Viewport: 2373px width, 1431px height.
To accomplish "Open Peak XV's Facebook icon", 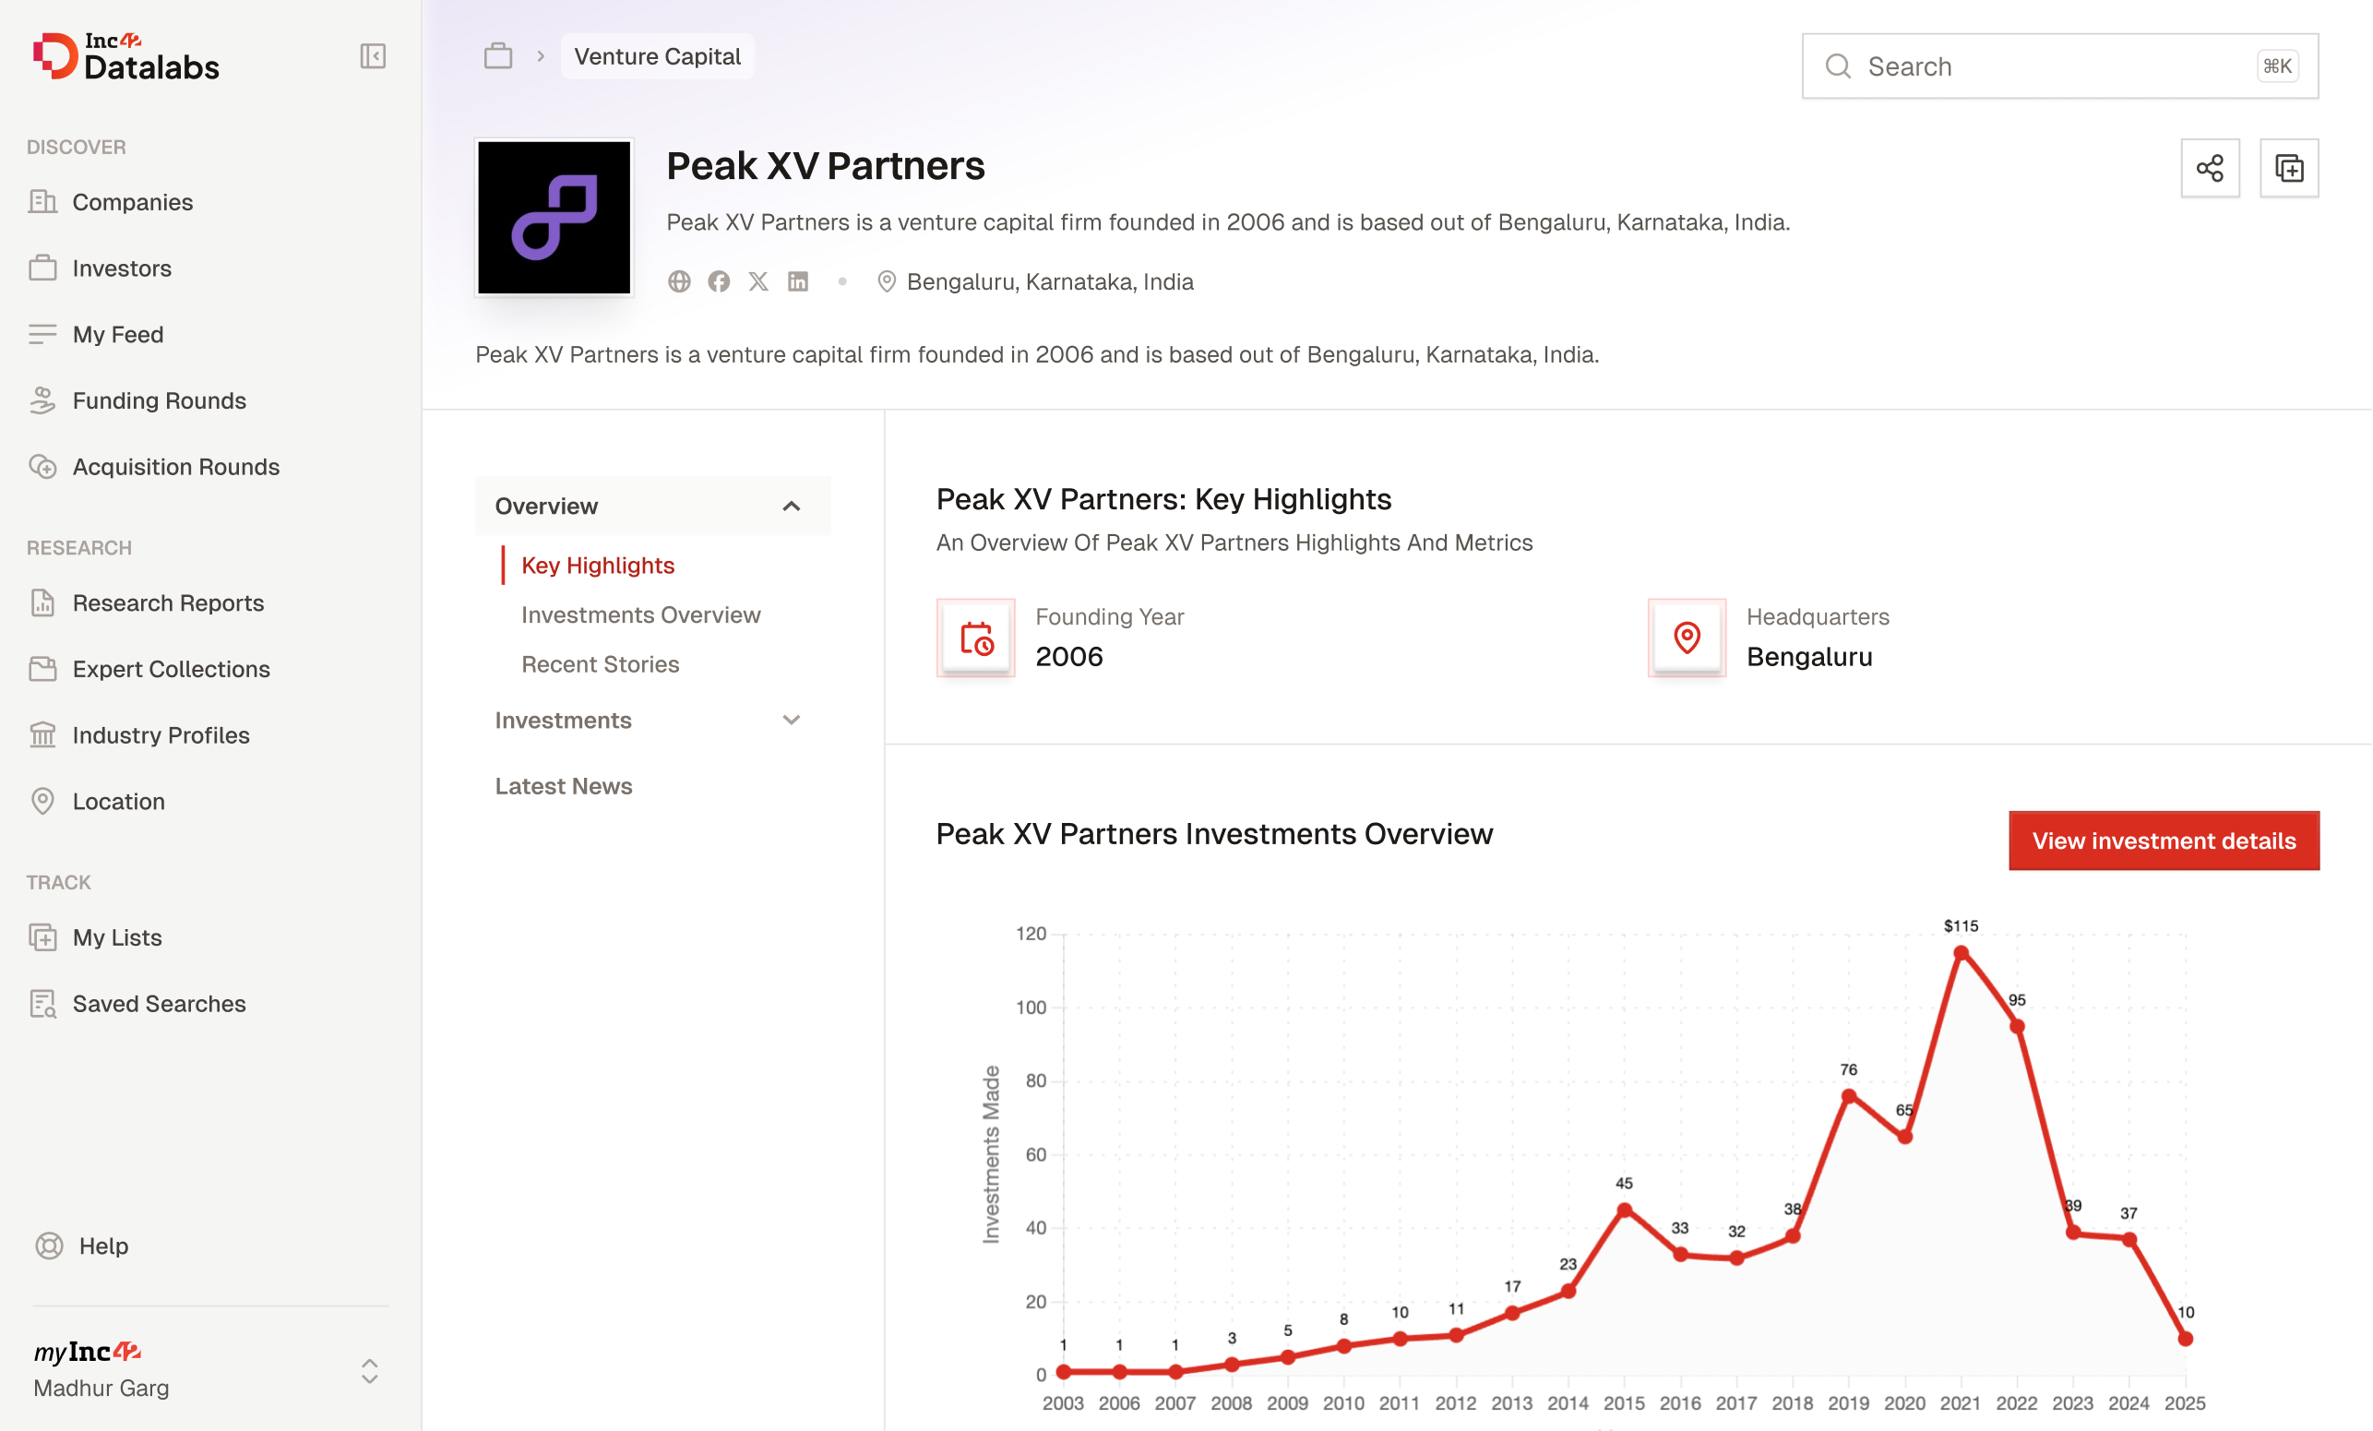I will (719, 281).
